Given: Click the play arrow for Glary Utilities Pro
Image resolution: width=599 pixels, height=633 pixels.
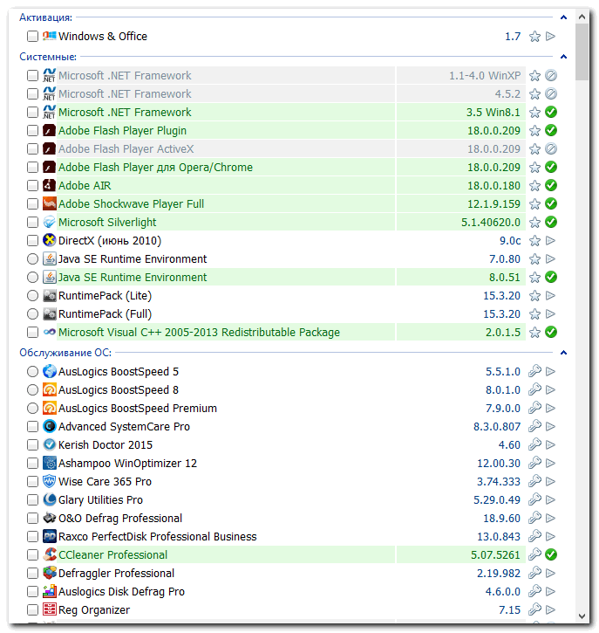Looking at the screenshot, I should click(x=550, y=500).
